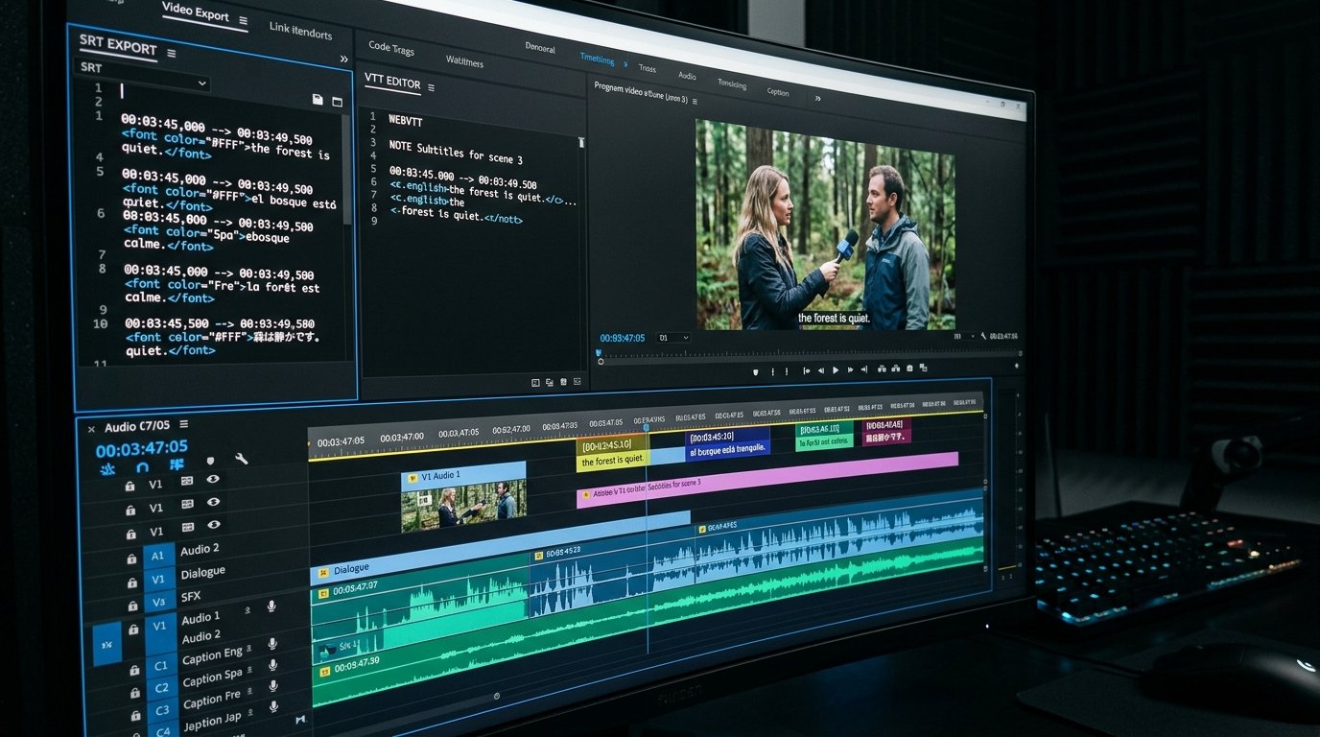This screenshot has height=737, width=1320.
Task: Click the SRT editor vertical scrollbar
Action: (347, 168)
